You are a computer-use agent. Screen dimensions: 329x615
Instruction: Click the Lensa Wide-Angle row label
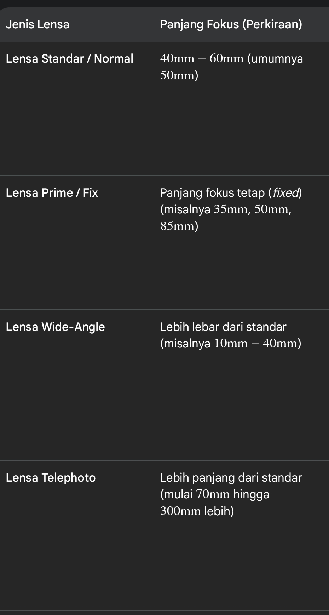click(x=55, y=327)
